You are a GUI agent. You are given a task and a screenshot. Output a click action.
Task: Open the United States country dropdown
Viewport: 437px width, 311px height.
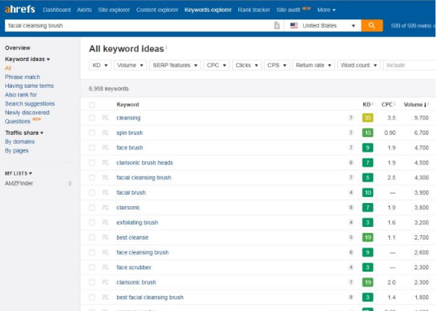pos(323,25)
